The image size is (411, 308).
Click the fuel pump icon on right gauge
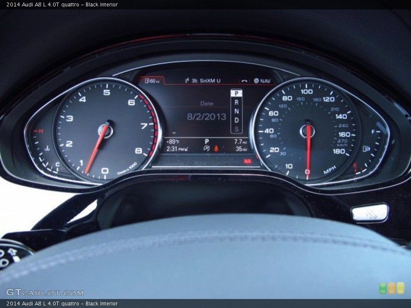click(366, 149)
